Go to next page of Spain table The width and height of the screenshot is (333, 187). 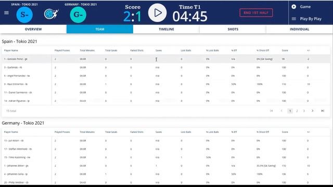312,111
